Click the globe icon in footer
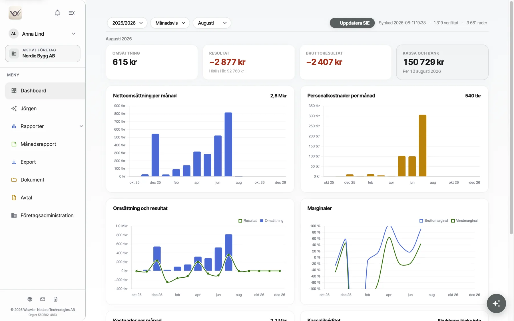This screenshot has height=321, width=514. coord(30,299)
